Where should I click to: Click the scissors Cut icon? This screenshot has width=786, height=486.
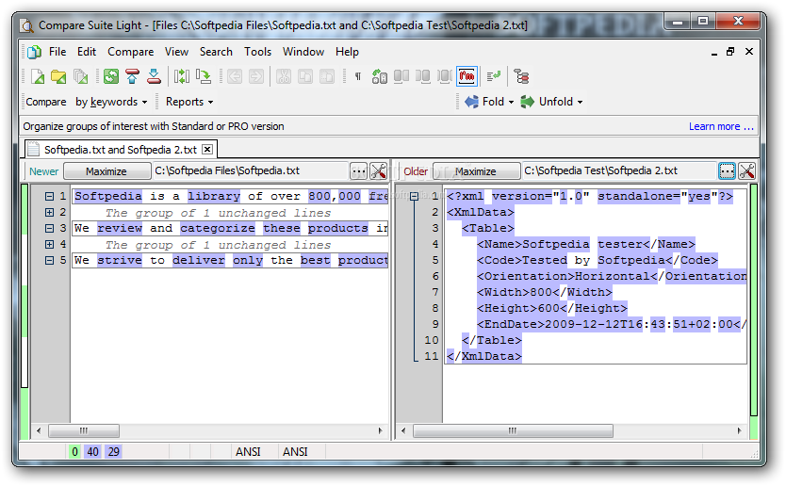click(284, 76)
